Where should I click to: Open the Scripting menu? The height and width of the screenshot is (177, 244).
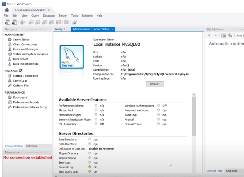click(87, 16)
